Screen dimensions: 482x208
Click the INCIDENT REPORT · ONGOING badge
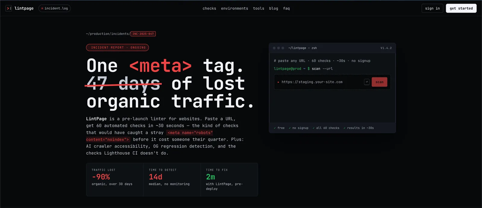(x=117, y=47)
